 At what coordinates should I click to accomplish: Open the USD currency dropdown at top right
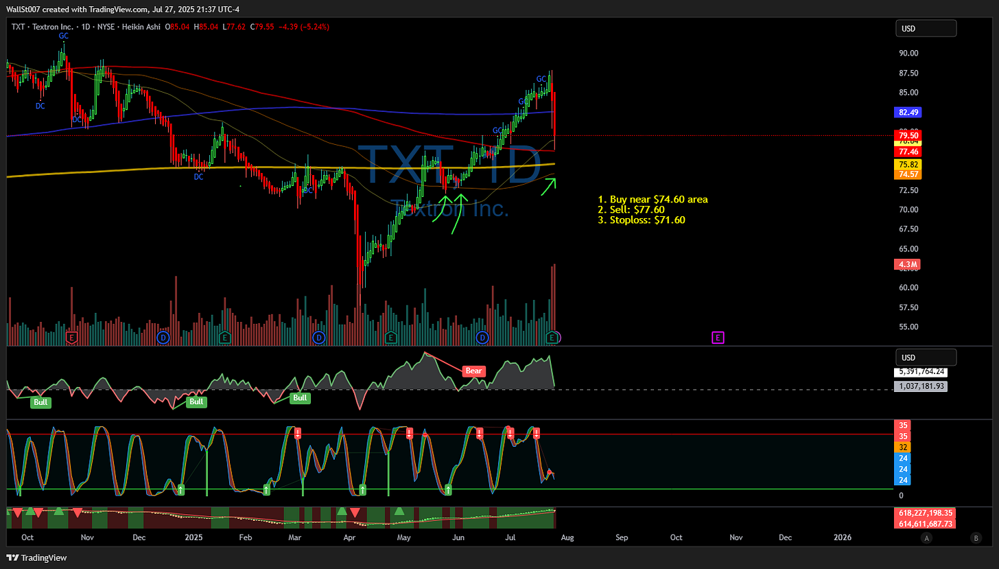pos(926,28)
